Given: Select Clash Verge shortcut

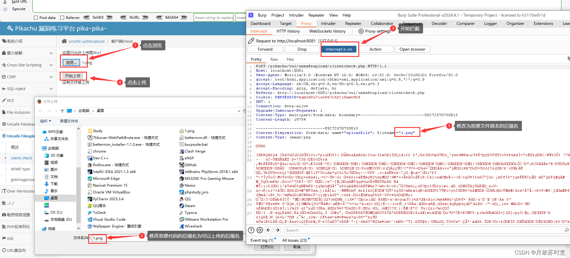Looking at the screenshot, I should (192, 151).
